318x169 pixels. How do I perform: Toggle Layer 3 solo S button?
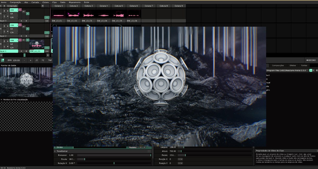coord(4,16)
